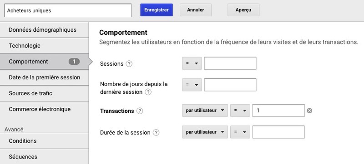Switch to the Technologie section

pyautogui.click(x=44, y=46)
